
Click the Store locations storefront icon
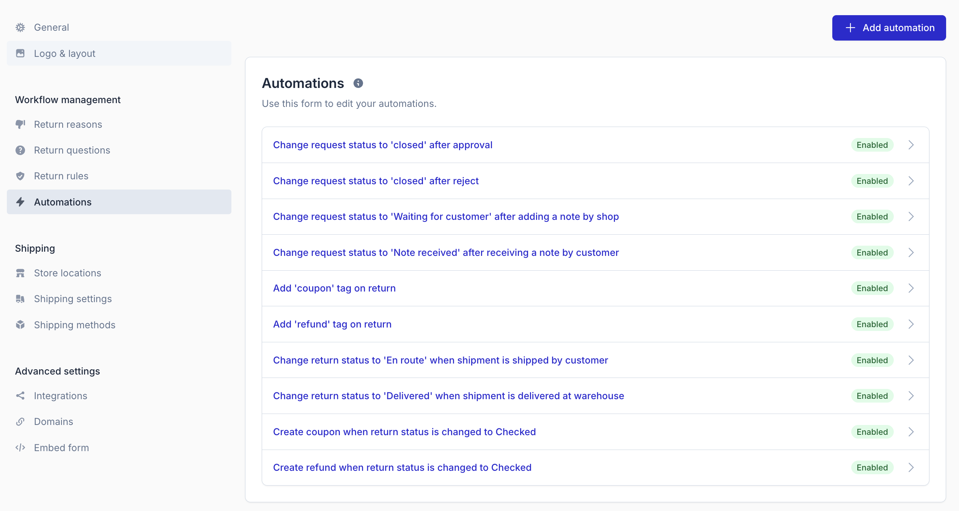20,273
